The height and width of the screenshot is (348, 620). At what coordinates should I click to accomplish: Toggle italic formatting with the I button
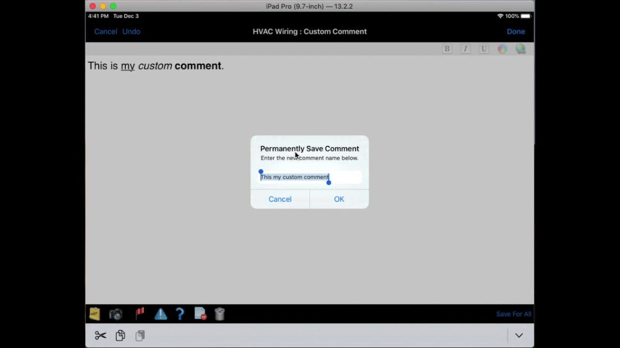pos(465,49)
